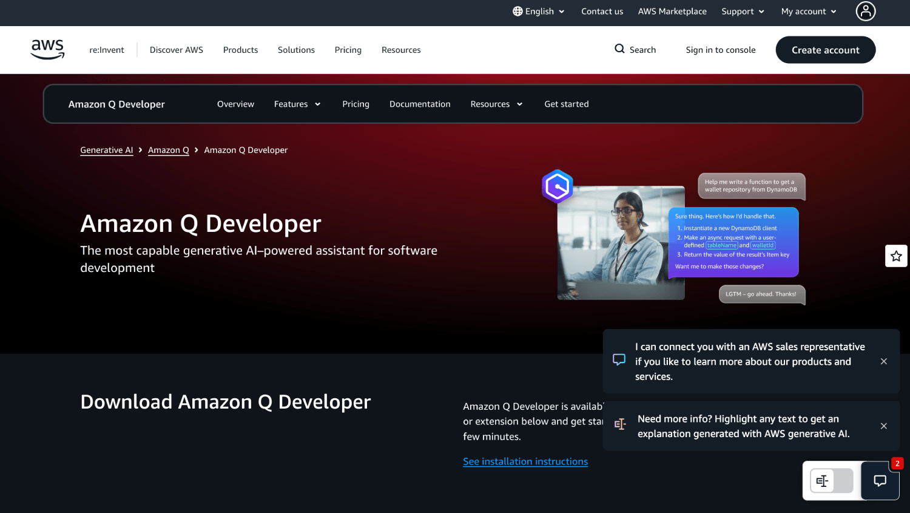Click explain icon in generative AI notice
Screen dimensions: 910x513
click(x=620, y=424)
